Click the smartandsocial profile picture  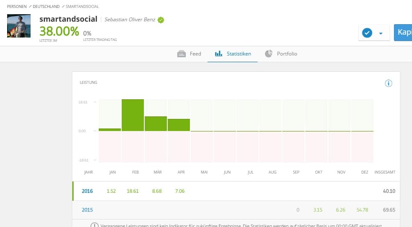(x=19, y=26)
